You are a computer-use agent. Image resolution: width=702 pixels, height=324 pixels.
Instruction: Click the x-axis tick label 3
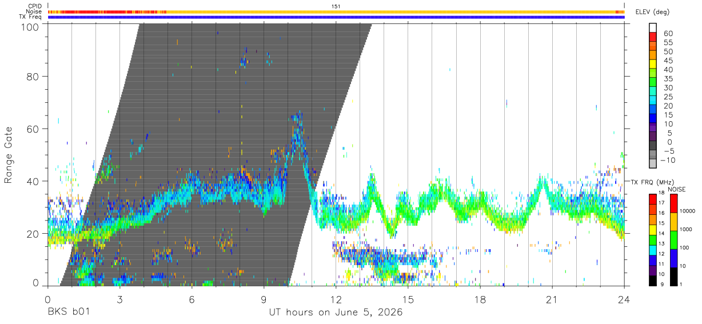(120, 300)
